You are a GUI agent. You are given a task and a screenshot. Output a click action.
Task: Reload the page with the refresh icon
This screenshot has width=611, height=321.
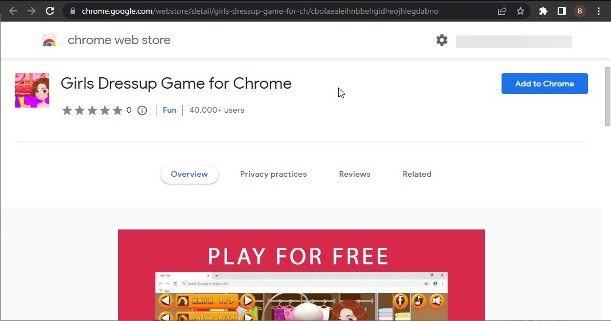[x=50, y=11]
